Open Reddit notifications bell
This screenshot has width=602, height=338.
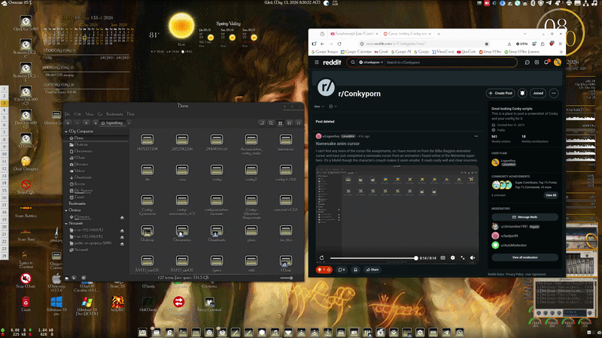tap(546, 62)
